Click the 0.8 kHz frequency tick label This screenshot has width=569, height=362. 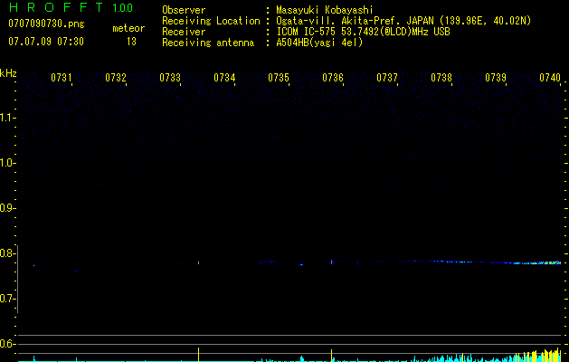point(7,253)
